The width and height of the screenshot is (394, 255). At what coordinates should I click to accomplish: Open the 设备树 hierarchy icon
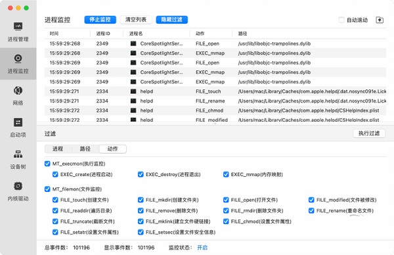tap(18, 154)
